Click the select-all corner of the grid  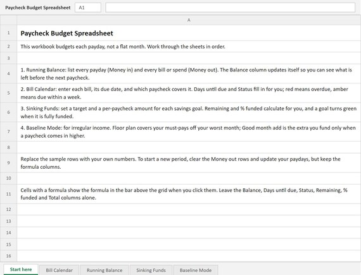point(8,20)
